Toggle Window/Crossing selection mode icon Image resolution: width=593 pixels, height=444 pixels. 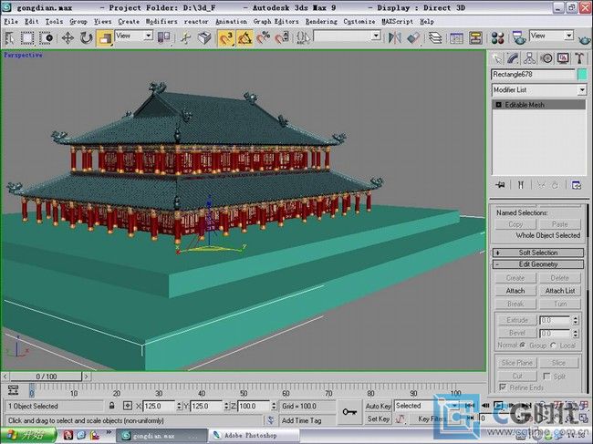tap(46, 37)
